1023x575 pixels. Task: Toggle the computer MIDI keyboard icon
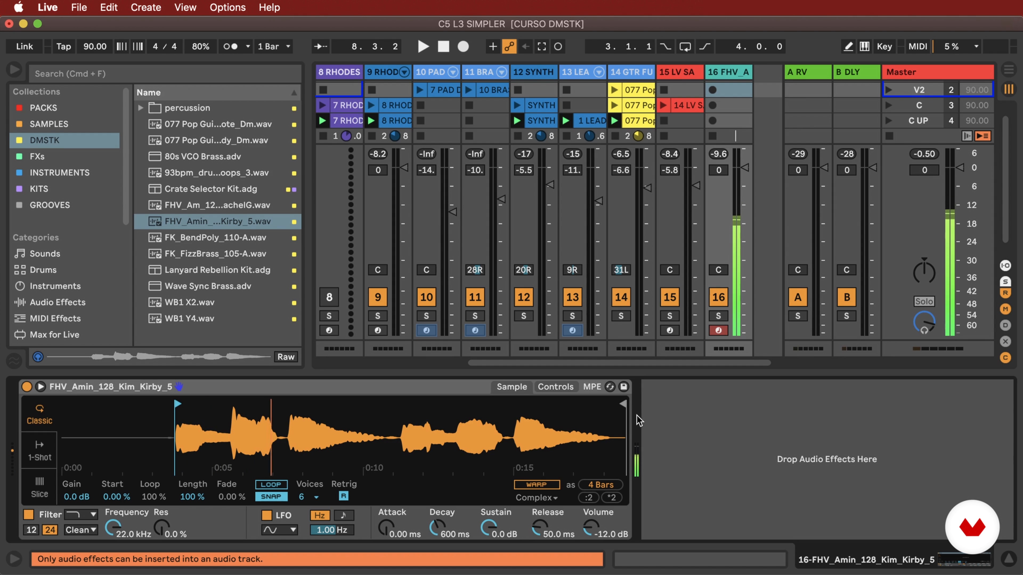864,46
